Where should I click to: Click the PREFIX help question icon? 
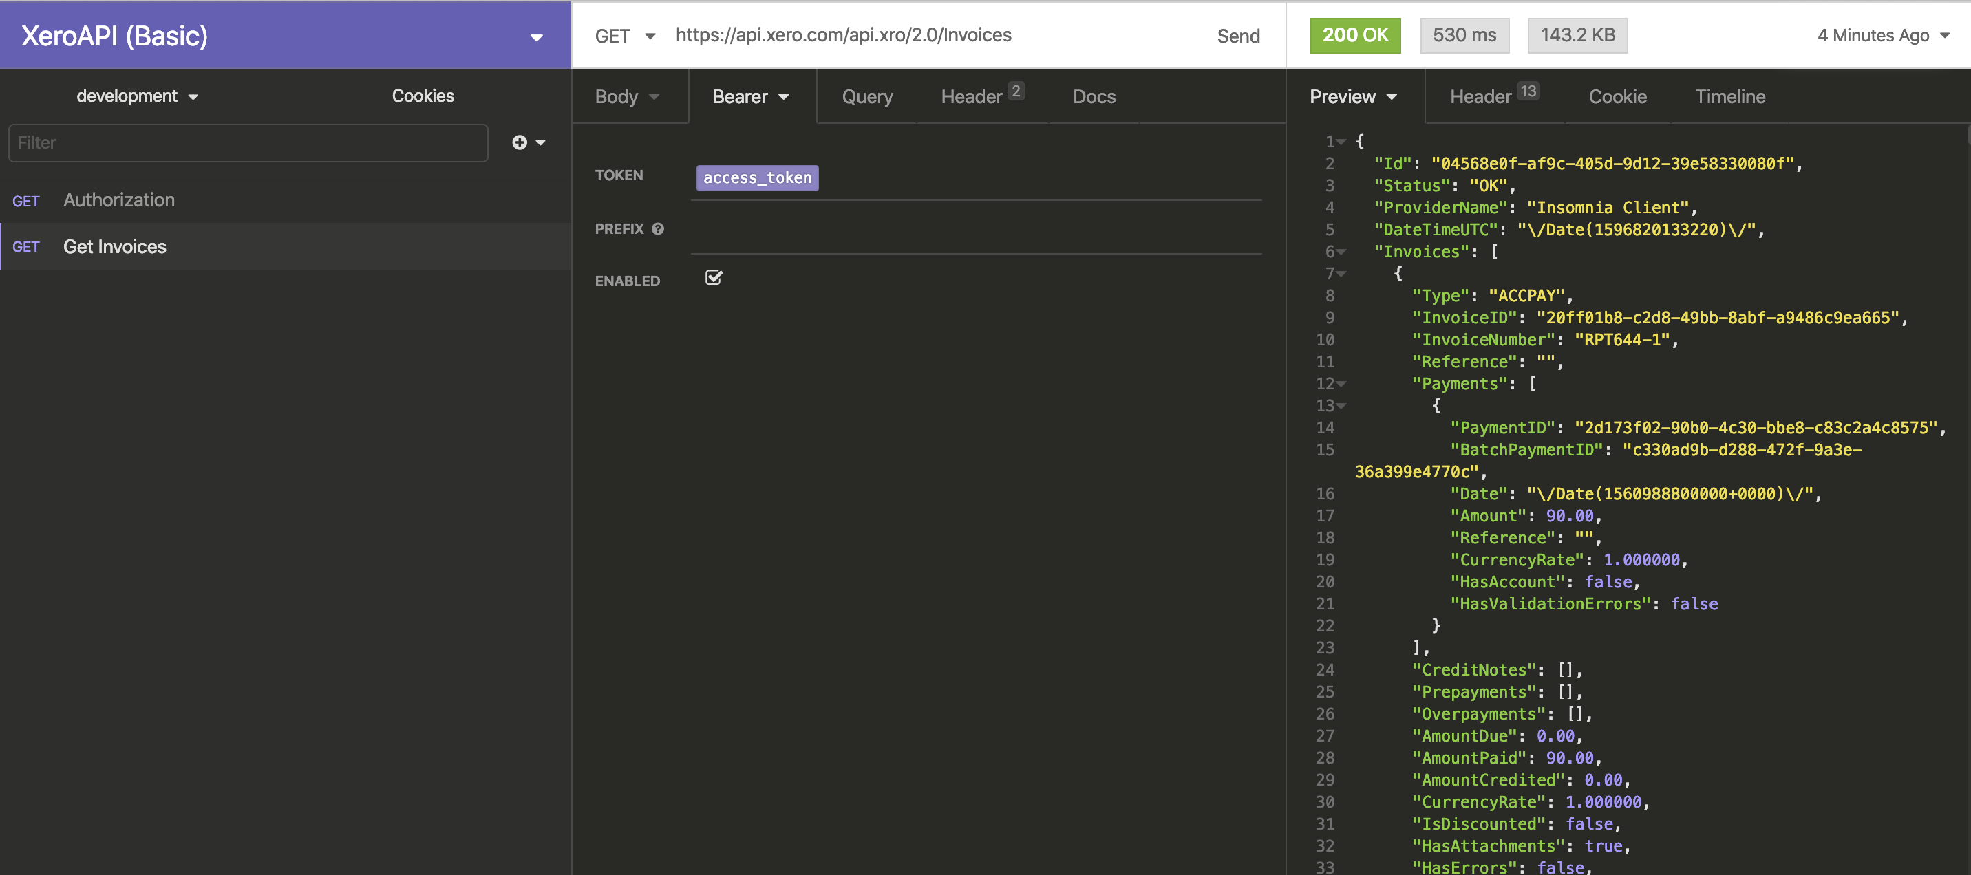pos(658,228)
